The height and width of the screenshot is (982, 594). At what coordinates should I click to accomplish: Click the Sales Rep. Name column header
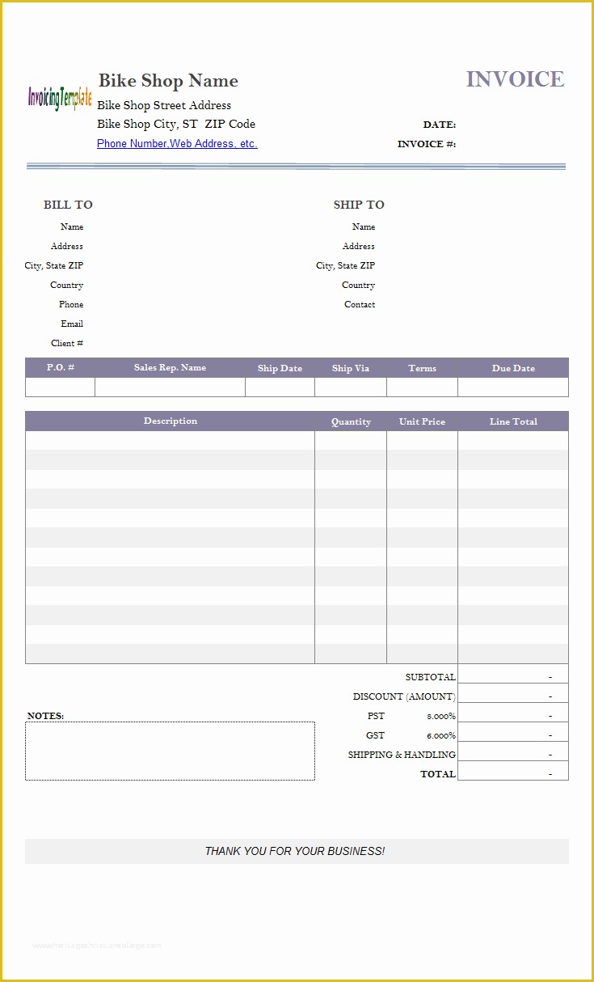pyautogui.click(x=170, y=368)
